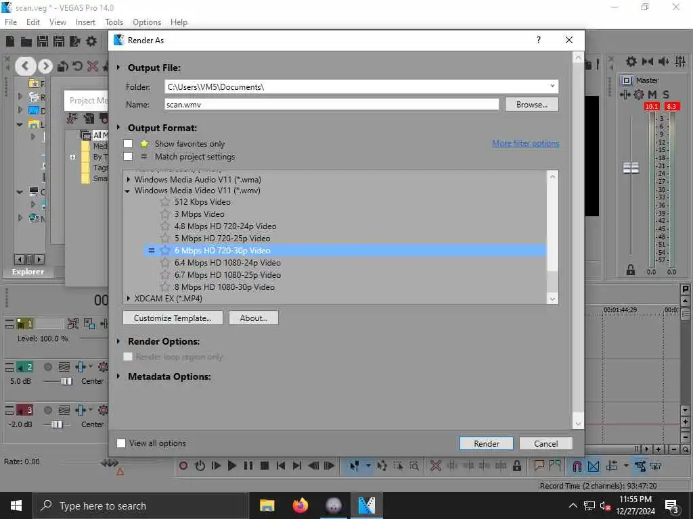Click the Explorer refresh icon
Viewport: 693px width, 519px height.
click(x=77, y=66)
